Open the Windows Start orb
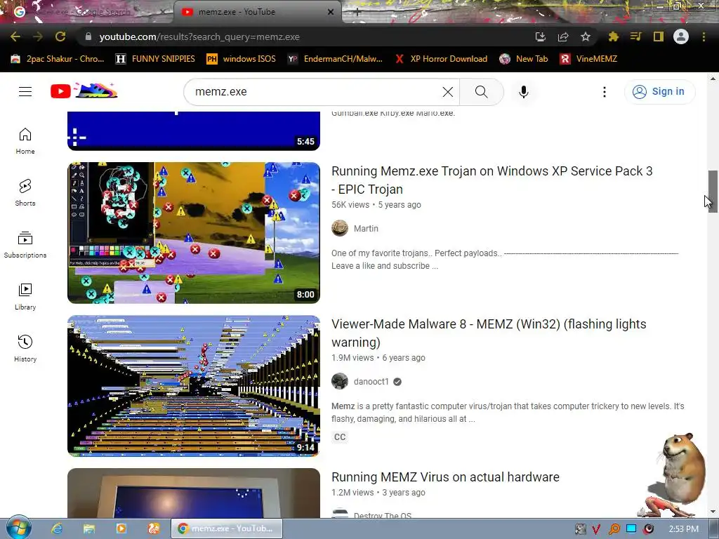Screen dimensions: 719x539 point(18,527)
